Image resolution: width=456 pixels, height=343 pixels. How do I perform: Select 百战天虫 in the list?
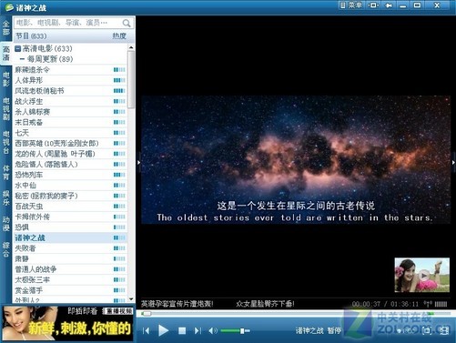click(x=70, y=207)
